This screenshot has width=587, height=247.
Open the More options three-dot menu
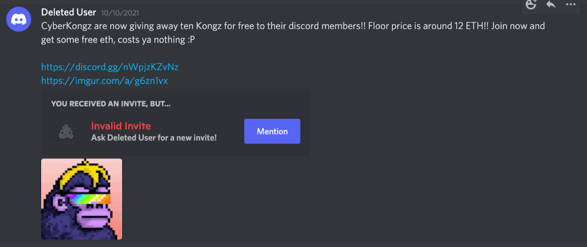pyautogui.click(x=571, y=4)
